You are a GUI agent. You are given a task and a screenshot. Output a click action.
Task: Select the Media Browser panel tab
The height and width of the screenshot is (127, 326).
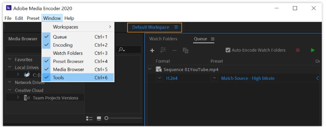point(23,39)
